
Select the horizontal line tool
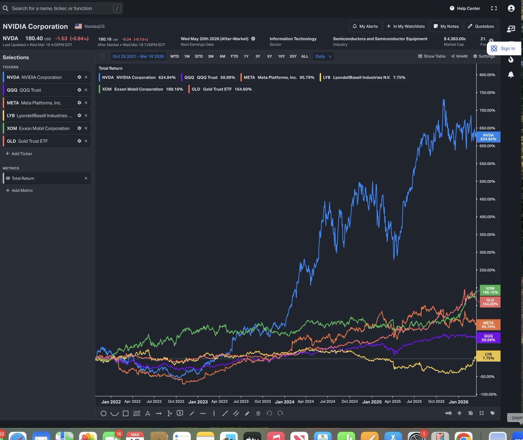[203, 413]
